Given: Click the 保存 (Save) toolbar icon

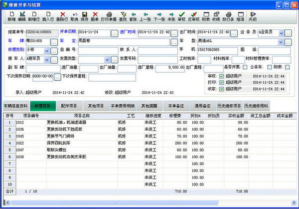Looking at the screenshot, I should click(x=85, y=16).
